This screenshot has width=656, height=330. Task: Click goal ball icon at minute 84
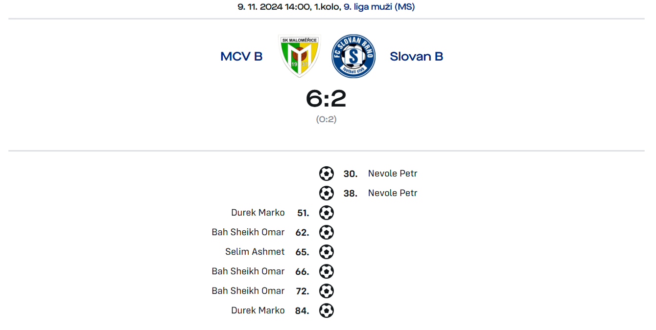pyautogui.click(x=327, y=310)
